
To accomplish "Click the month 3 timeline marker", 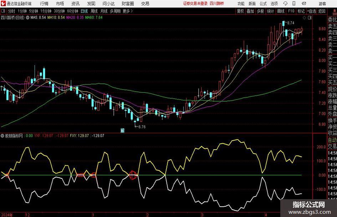I will tap(202, 215).
